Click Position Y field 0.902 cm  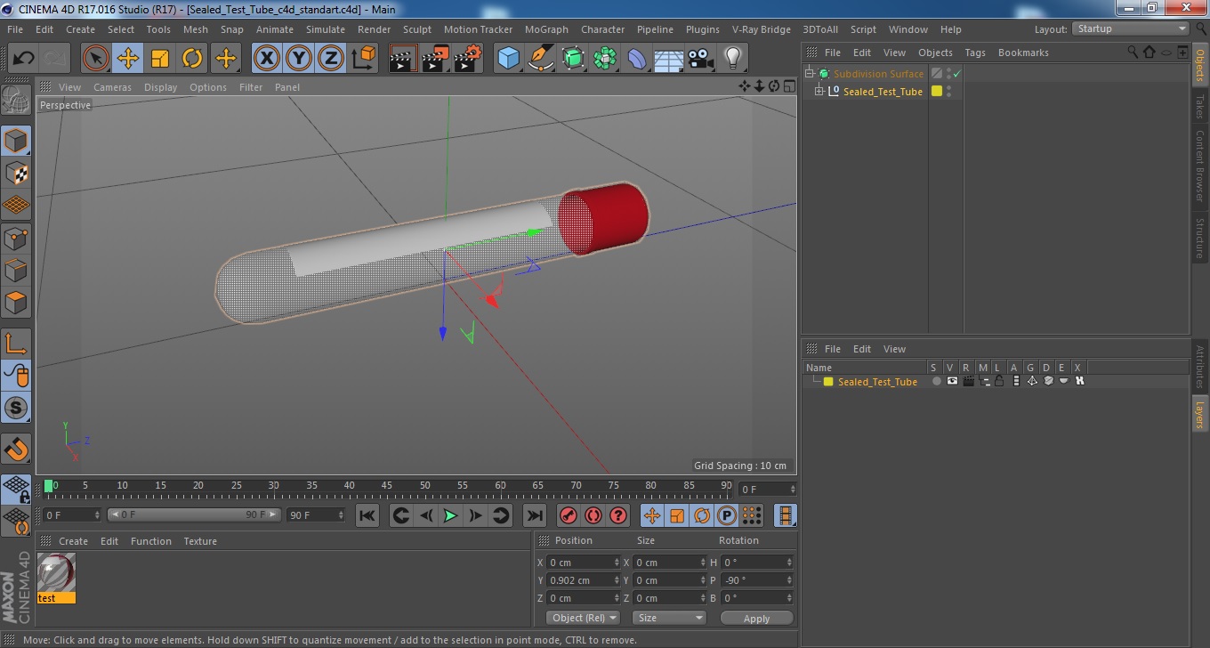584,580
